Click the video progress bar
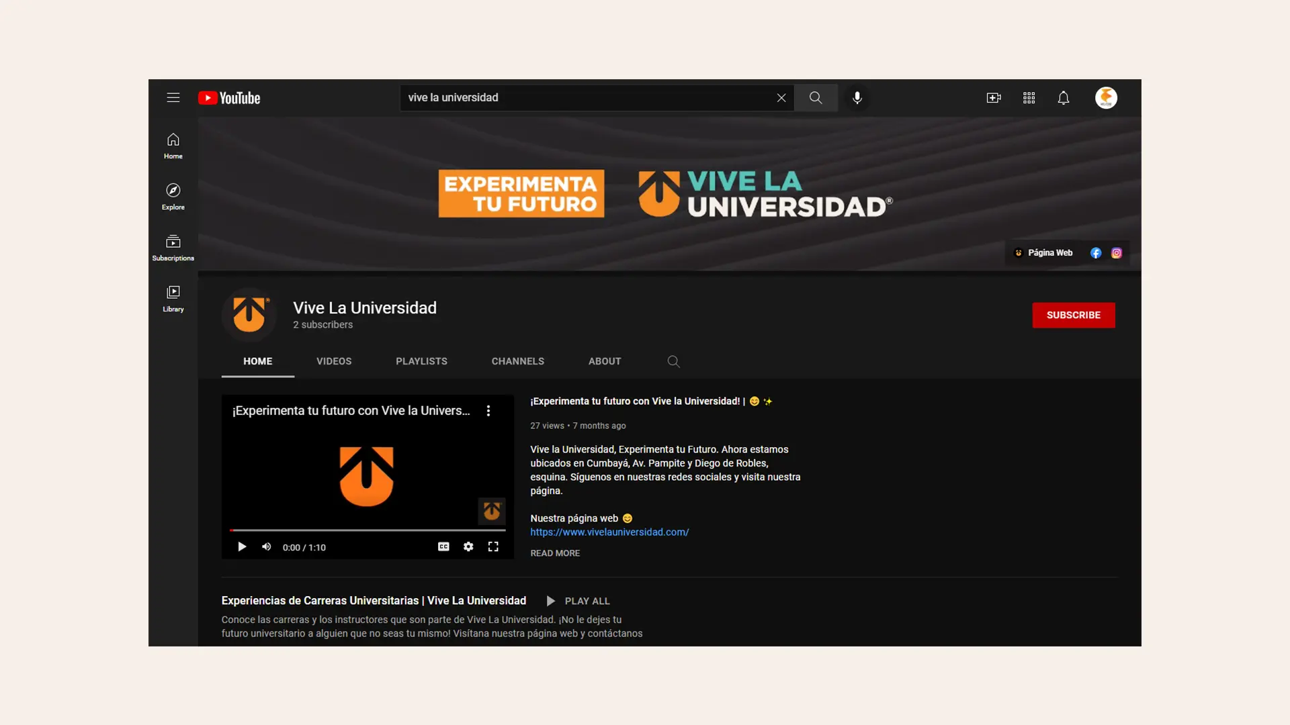 (x=368, y=530)
